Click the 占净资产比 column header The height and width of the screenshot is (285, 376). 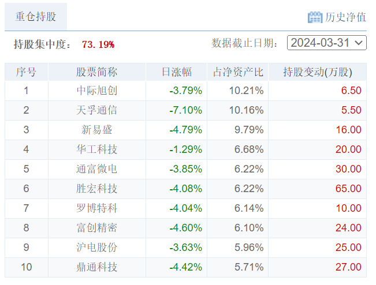pos(238,72)
